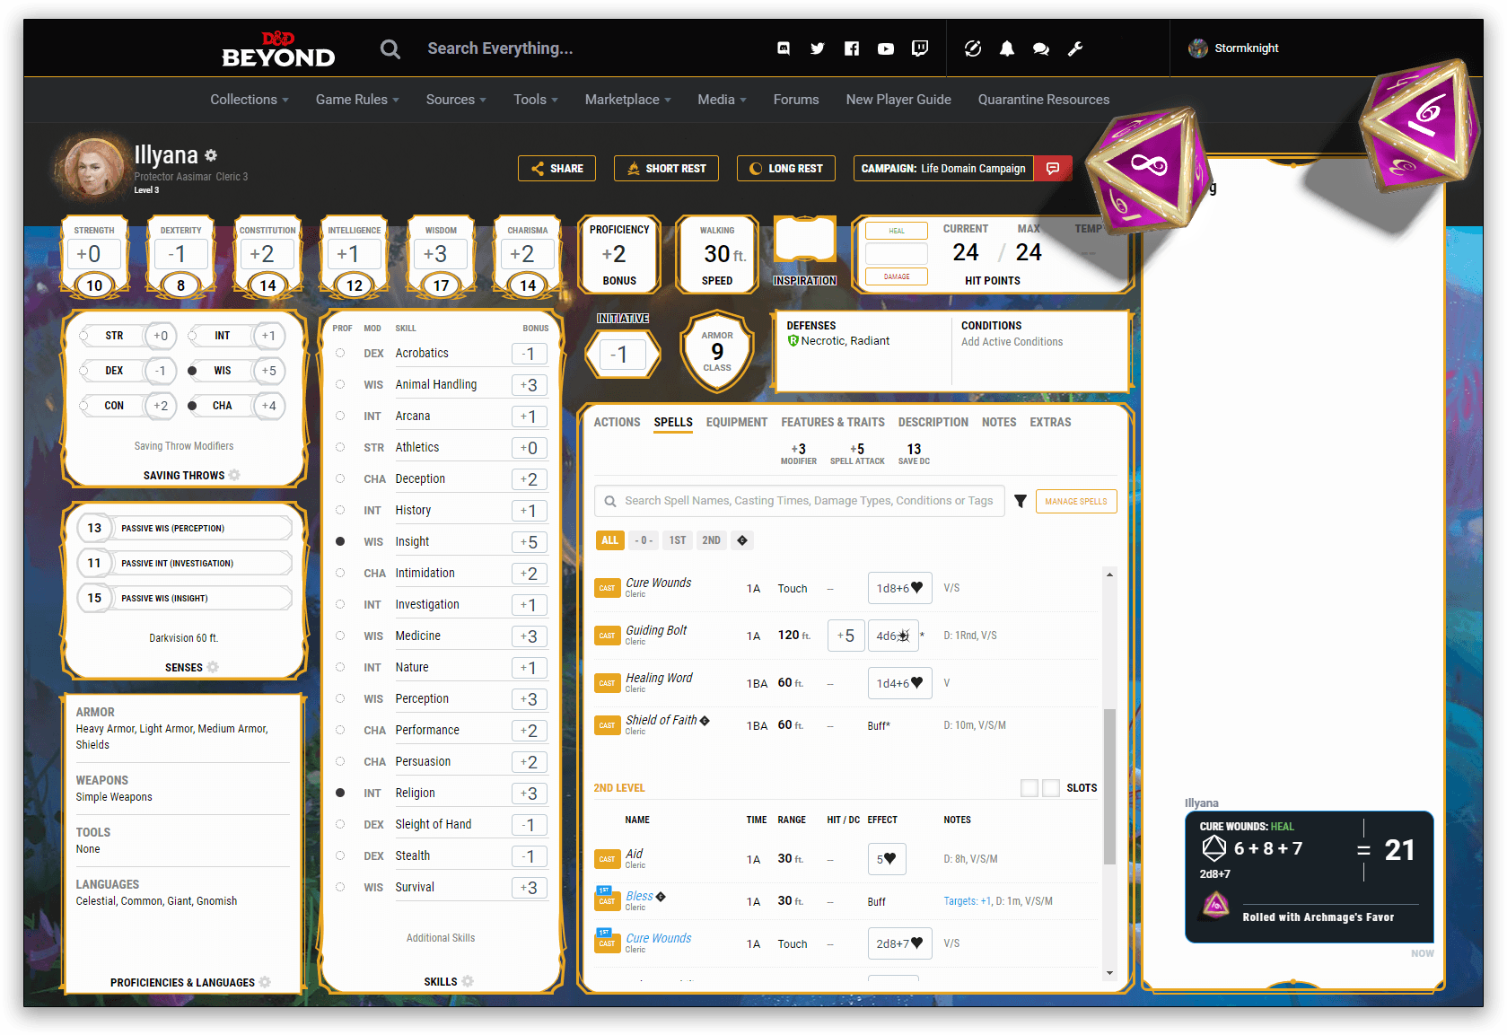Screen dimensions: 1507x1035
Task: Open Senses settings gear
Action: point(213,667)
